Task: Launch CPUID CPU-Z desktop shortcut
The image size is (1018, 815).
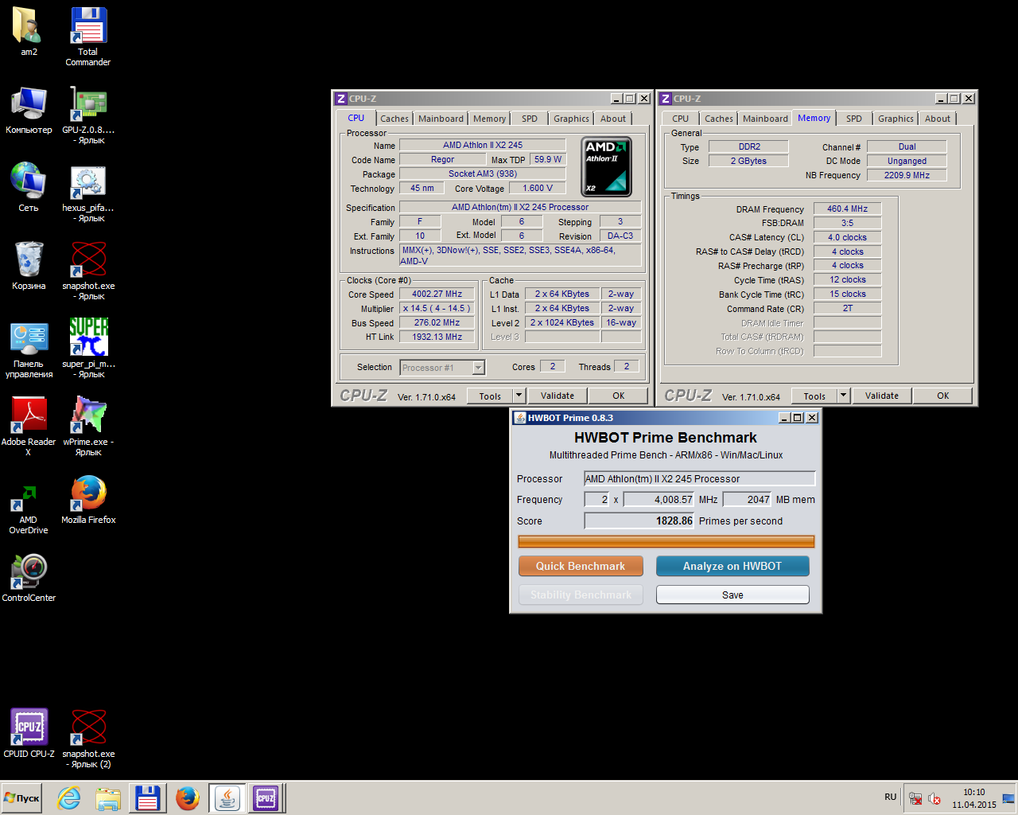Action: coord(29,732)
